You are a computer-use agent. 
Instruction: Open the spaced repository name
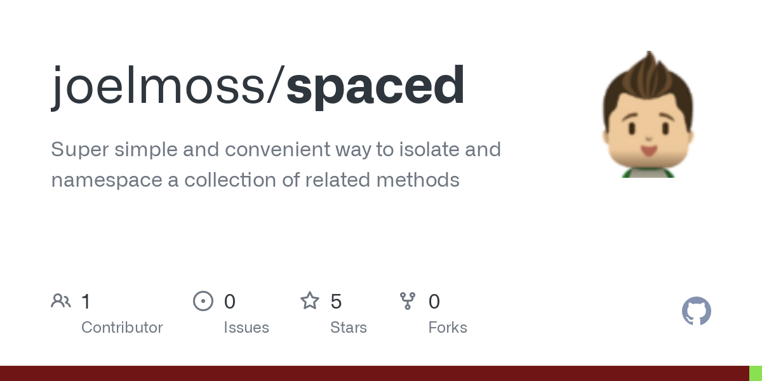coord(375,86)
